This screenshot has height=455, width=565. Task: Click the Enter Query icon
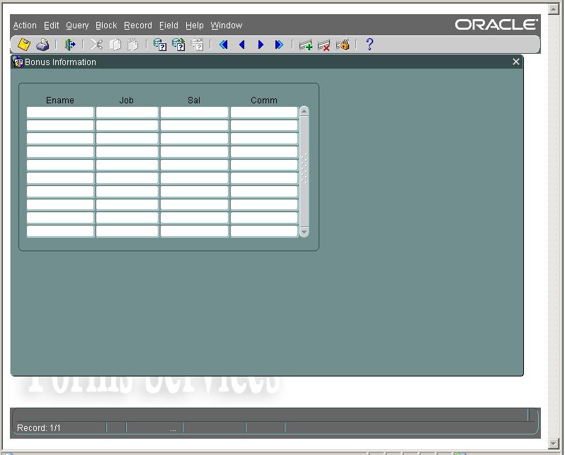(x=160, y=45)
